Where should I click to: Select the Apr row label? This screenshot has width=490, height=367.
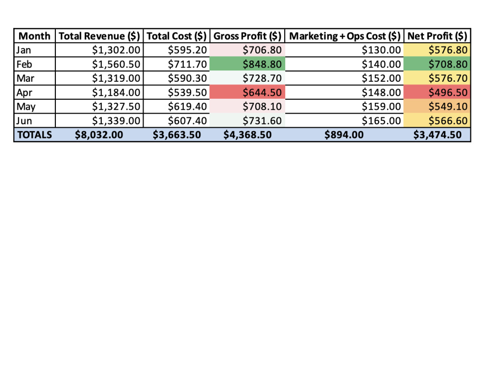(35, 92)
